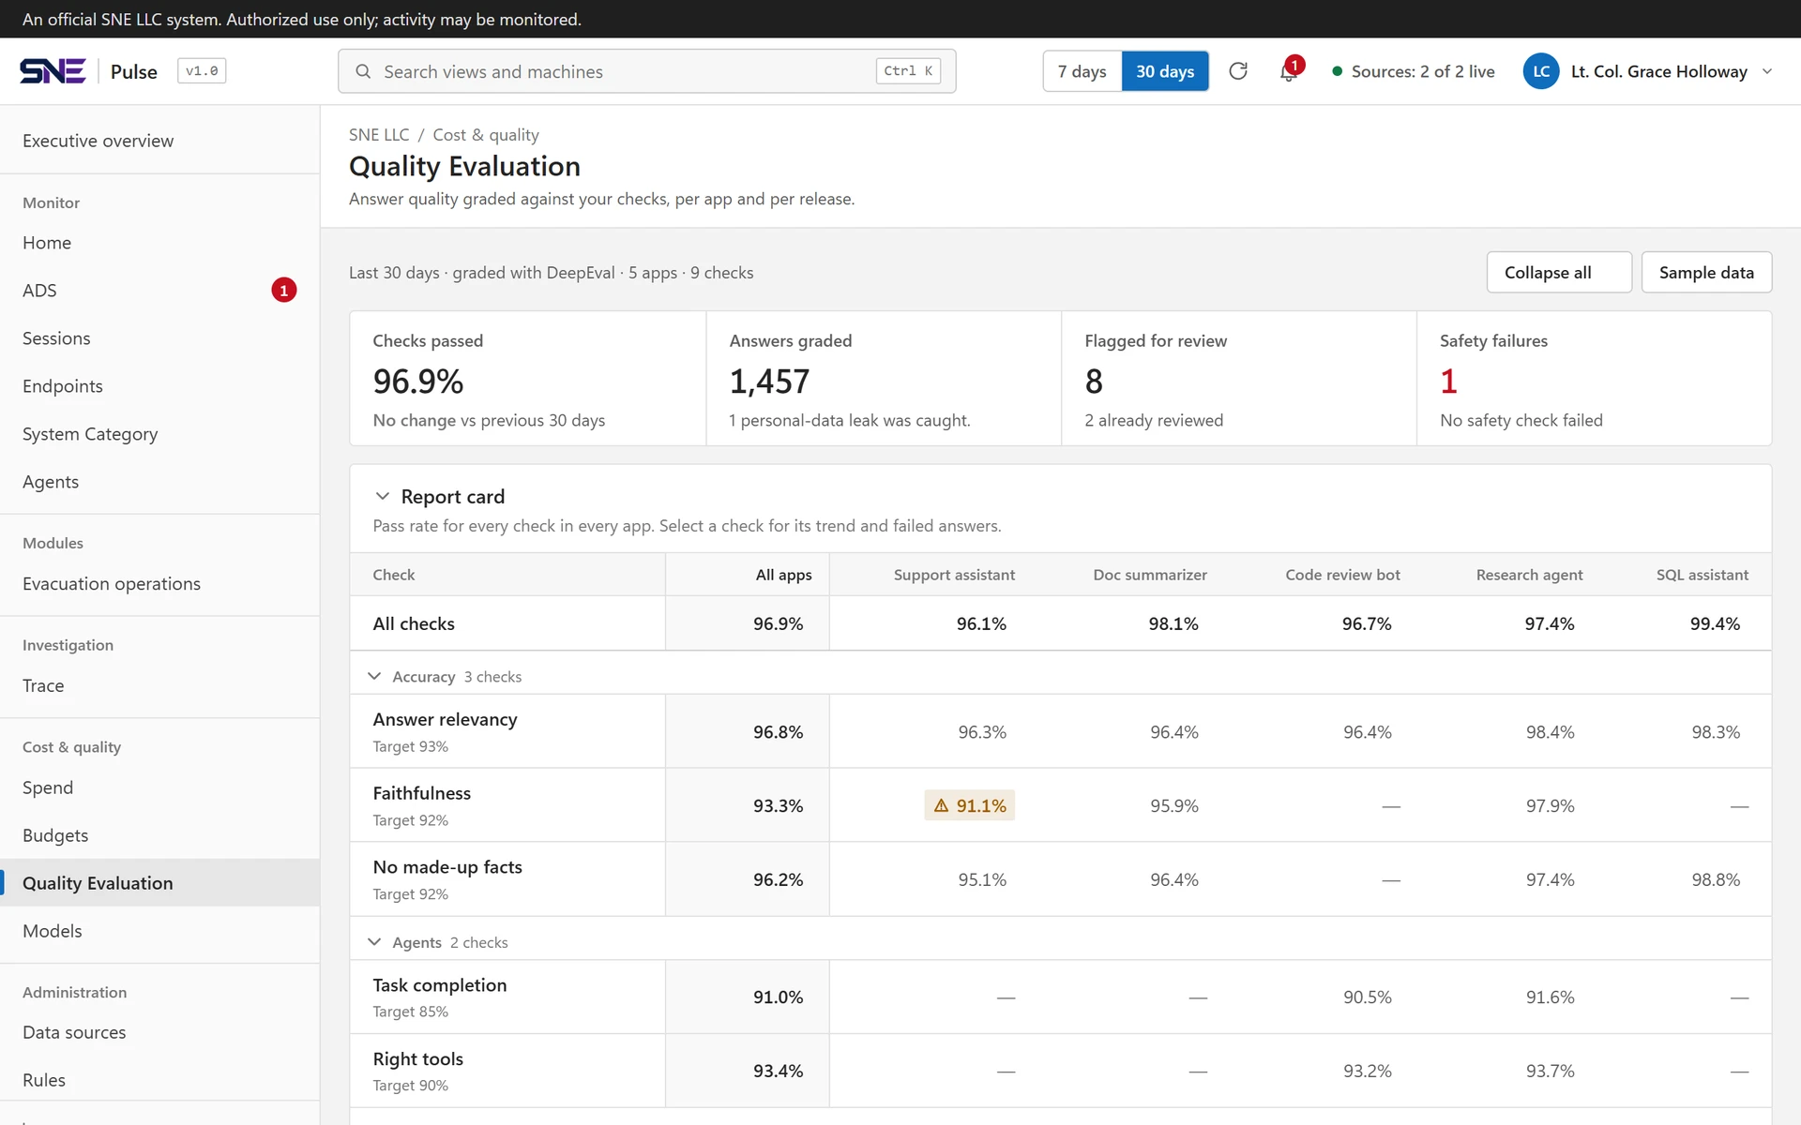
Task: Open Endpoints in sidebar
Action: tap(159, 386)
